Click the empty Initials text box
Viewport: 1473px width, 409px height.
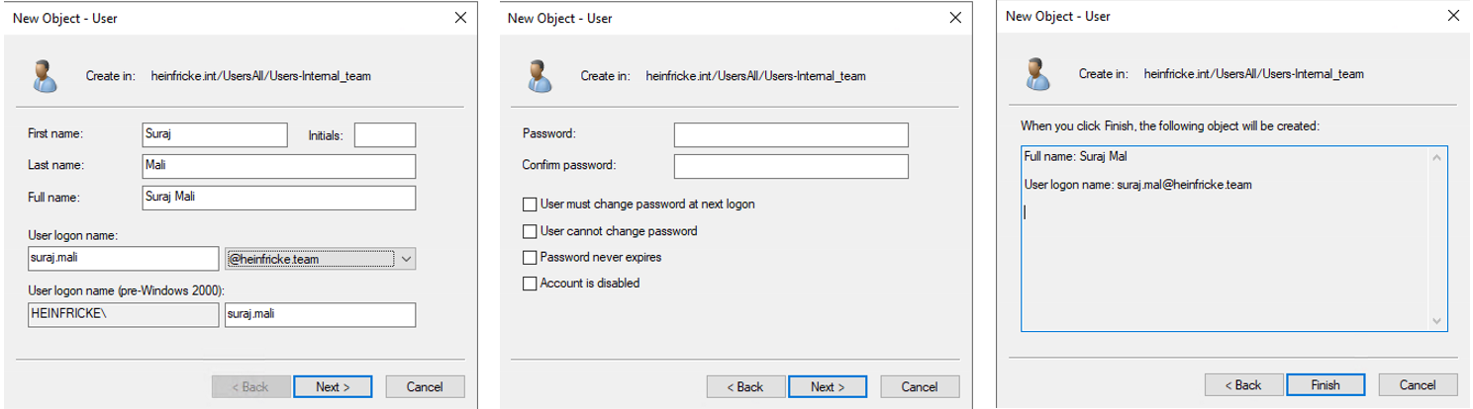pos(384,135)
